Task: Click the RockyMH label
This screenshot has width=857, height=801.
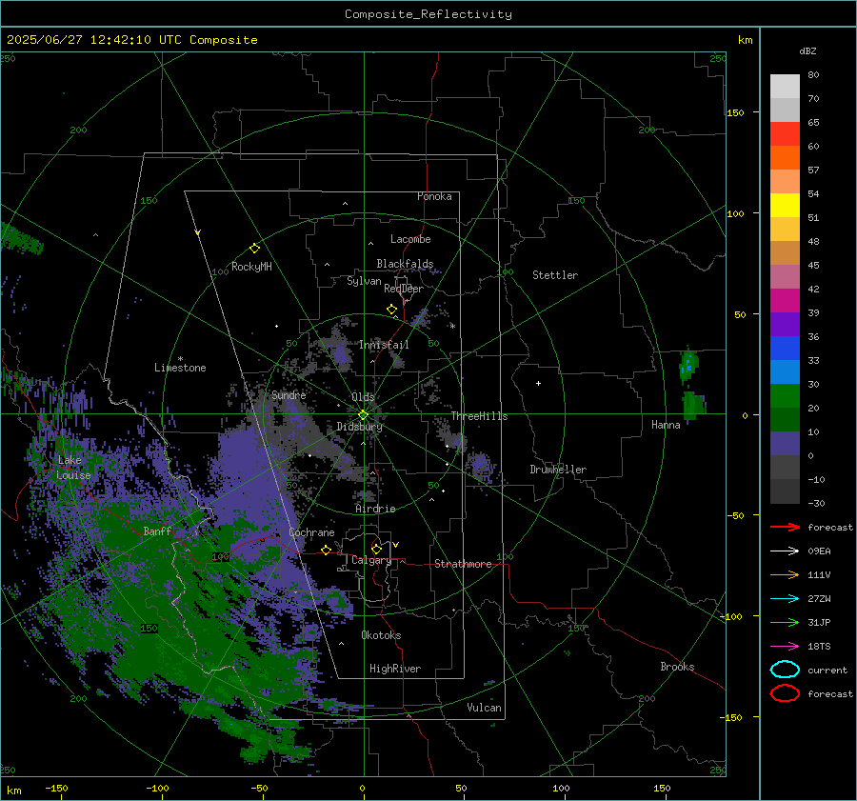Action: click(x=251, y=267)
